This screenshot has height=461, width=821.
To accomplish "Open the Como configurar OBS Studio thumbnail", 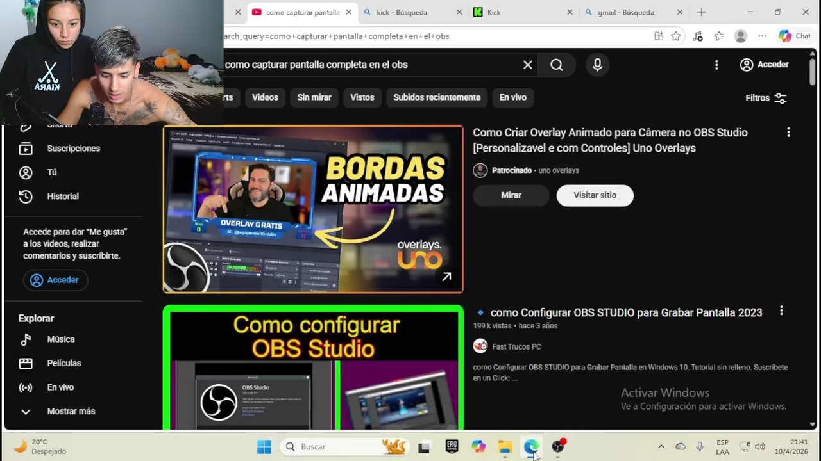I will click(x=313, y=368).
